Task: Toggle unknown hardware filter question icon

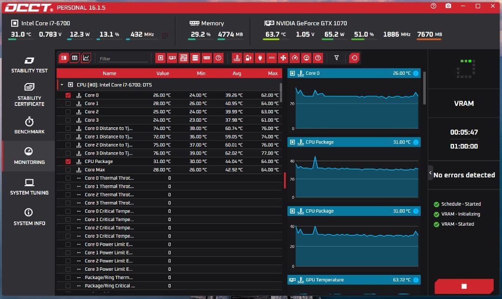Action: pos(218,58)
